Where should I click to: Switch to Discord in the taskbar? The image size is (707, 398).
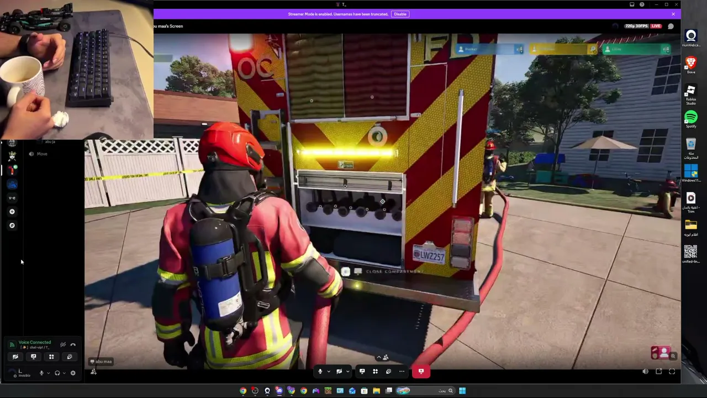point(279,391)
